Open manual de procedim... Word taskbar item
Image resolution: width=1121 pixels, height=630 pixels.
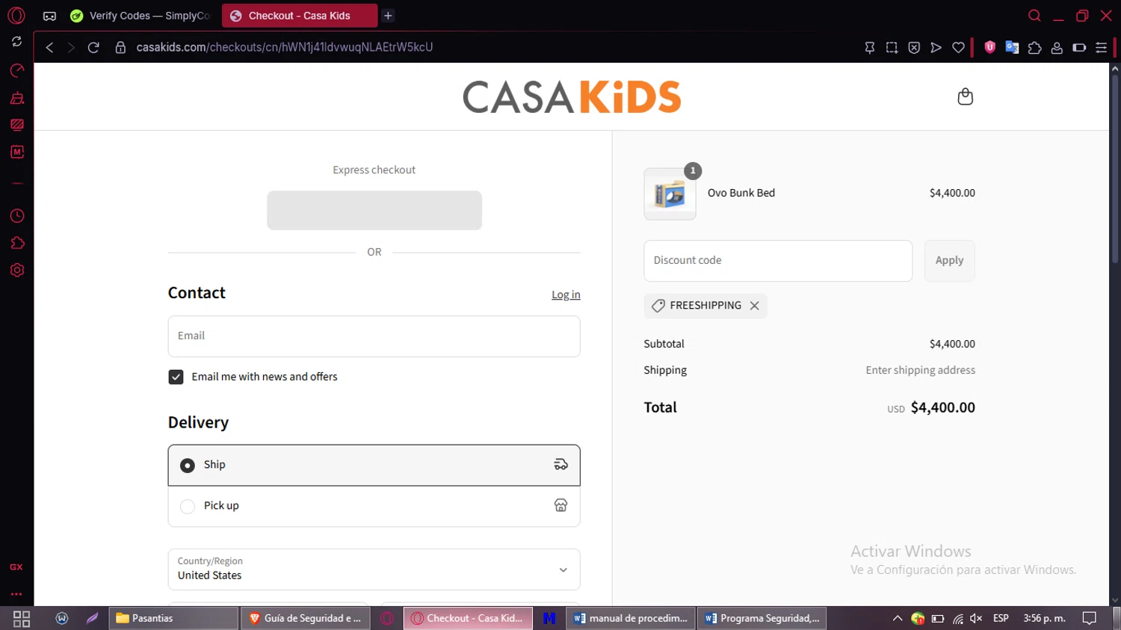point(631,618)
